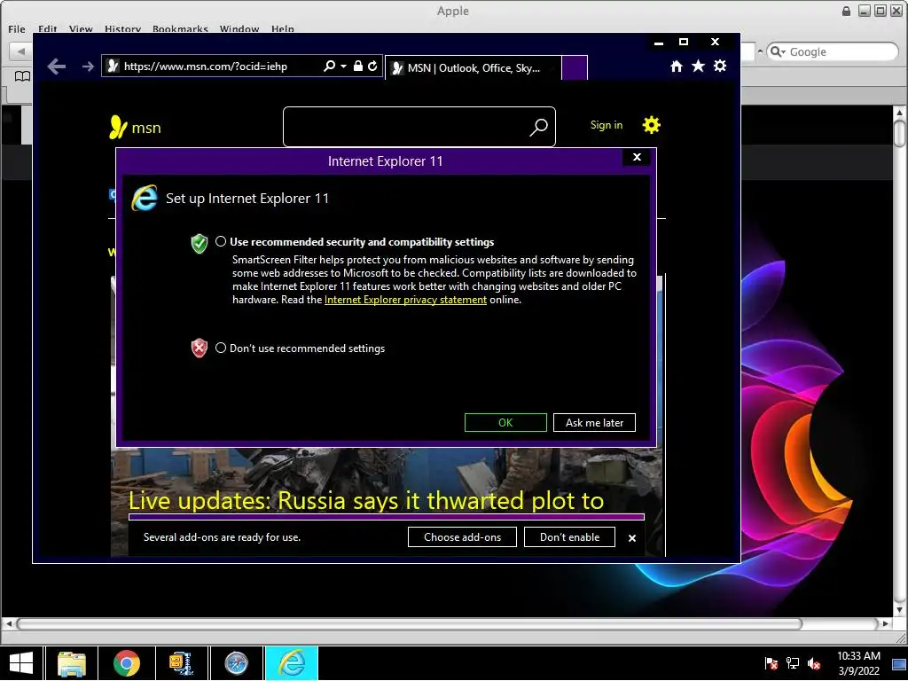Image resolution: width=908 pixels, height=681 pixels.
Task: Click MSN search magnifier button
Action: (x=538, y=128)
